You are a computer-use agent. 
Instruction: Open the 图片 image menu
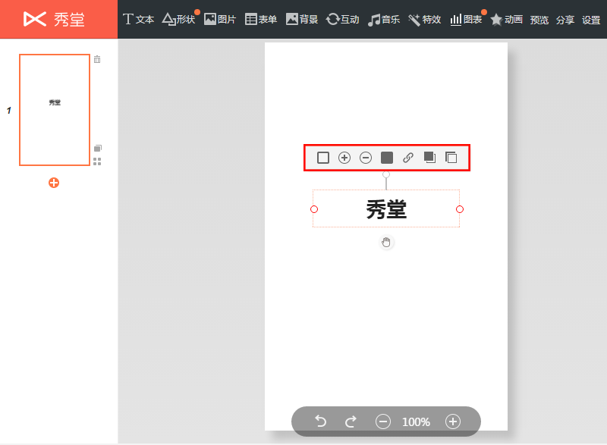point(220,19)
